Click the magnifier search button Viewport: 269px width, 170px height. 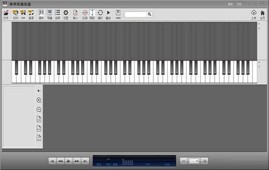click(x=149, y=14)
